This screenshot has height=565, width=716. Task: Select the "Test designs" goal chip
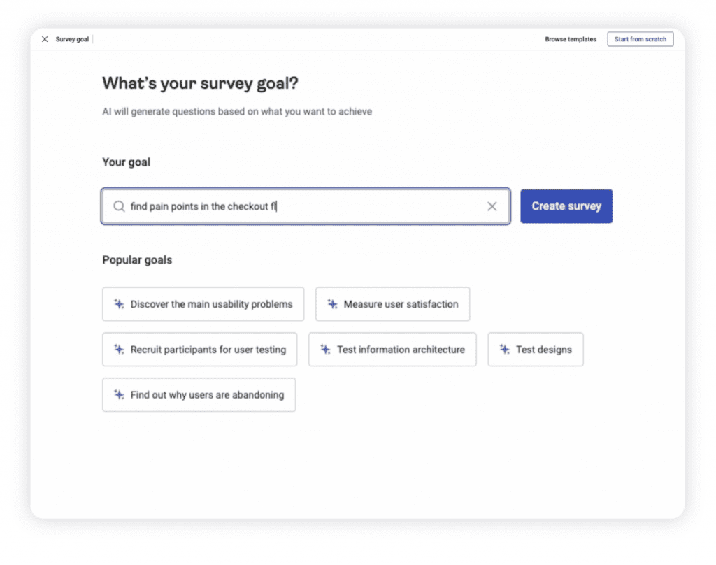[x=536, y=349]
